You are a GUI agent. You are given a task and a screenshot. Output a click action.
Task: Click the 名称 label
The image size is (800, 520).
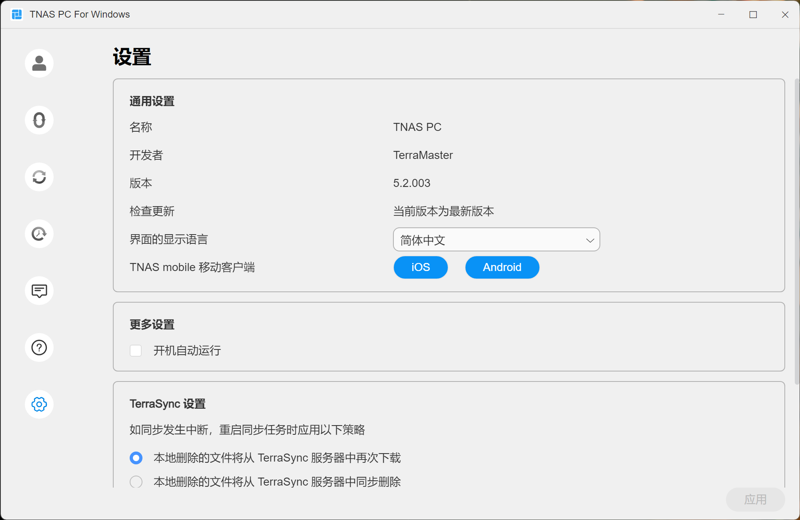click(x=141, y=127)
